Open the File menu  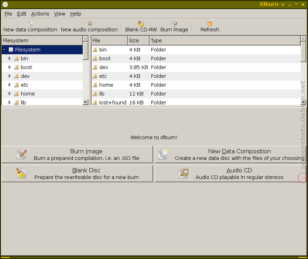coord(8,14)
